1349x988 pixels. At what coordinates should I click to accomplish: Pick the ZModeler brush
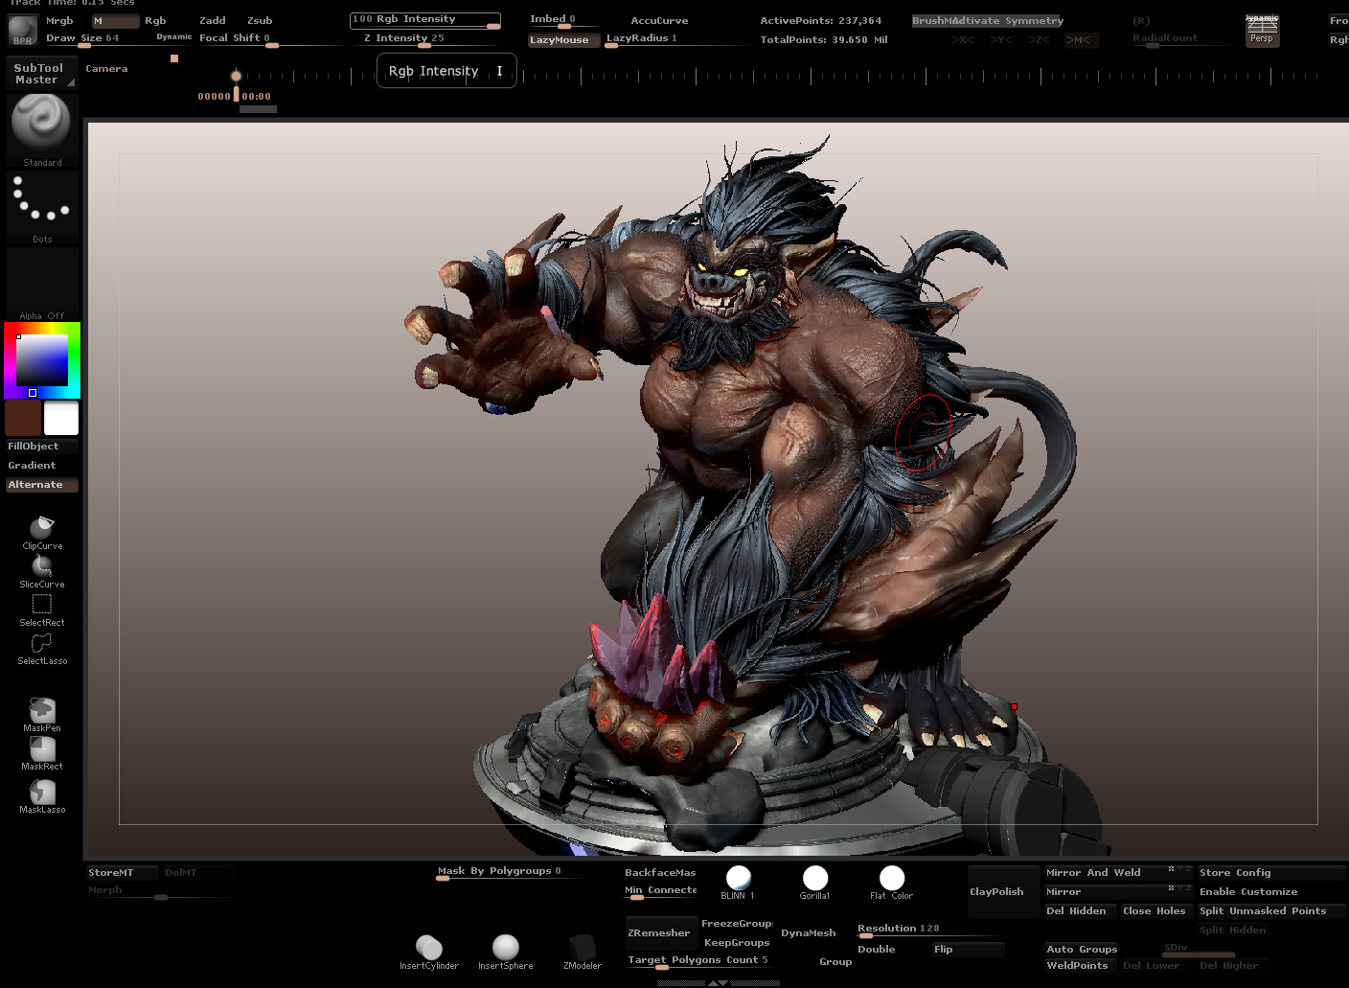[x=583, y=953]
